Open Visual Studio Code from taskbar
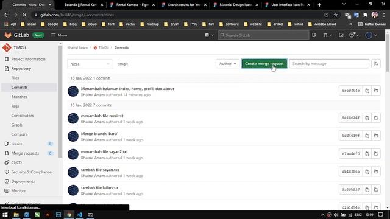 click(x=80, y=215)
